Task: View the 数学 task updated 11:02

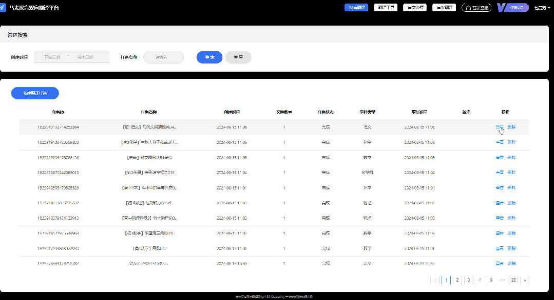Action: [x=499, y=233]
